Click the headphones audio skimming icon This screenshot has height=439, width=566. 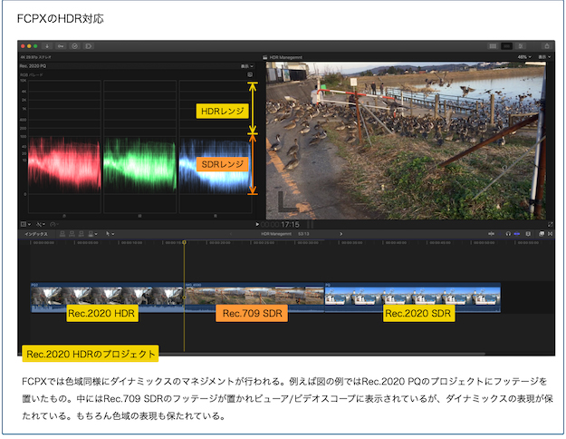click(506, 234)
